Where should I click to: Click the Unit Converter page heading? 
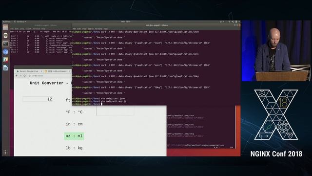point(51,83)
